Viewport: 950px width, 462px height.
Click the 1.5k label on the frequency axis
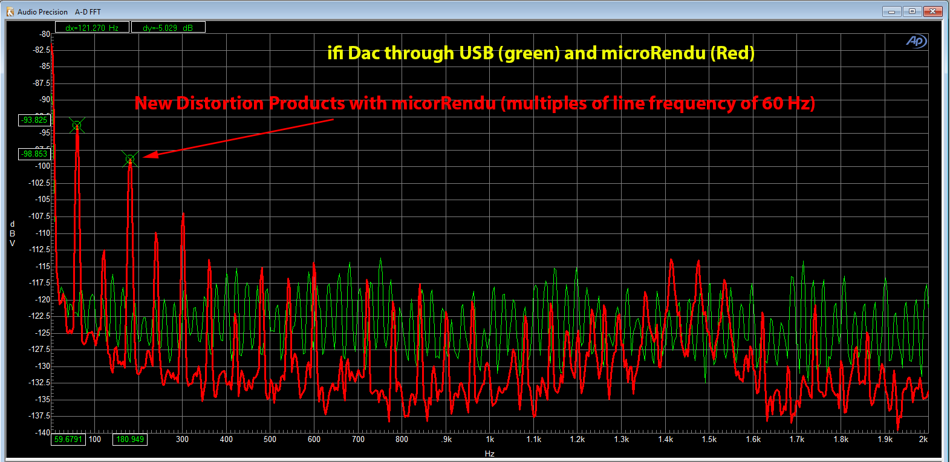pos(709,439)
